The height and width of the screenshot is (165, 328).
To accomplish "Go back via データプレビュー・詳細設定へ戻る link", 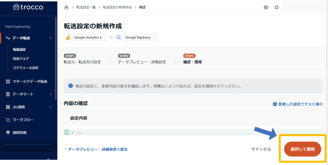I will pyautogui.click(x=96, y=149).
